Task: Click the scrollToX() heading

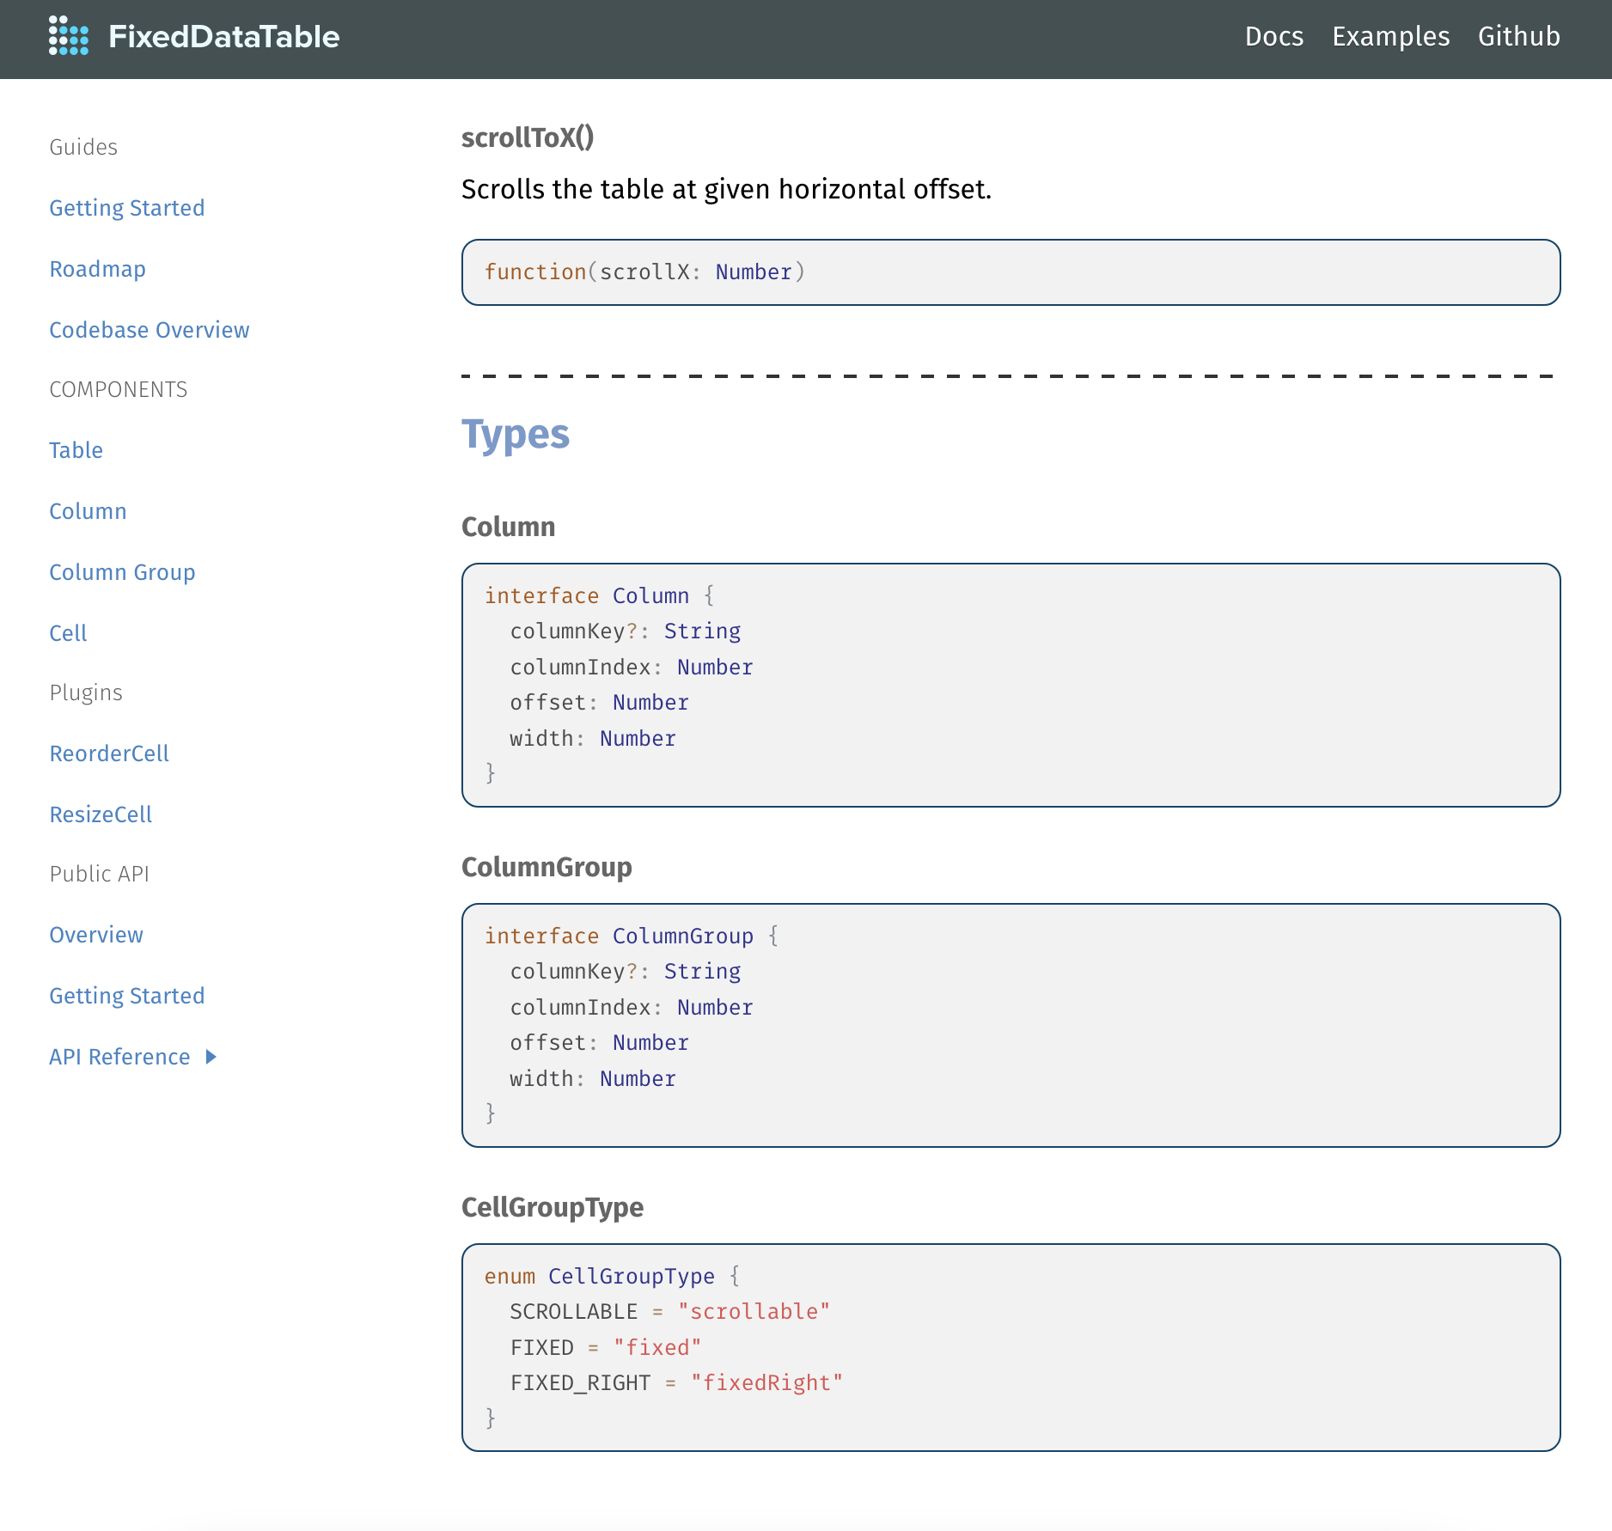Action: [x=528, y=137]
